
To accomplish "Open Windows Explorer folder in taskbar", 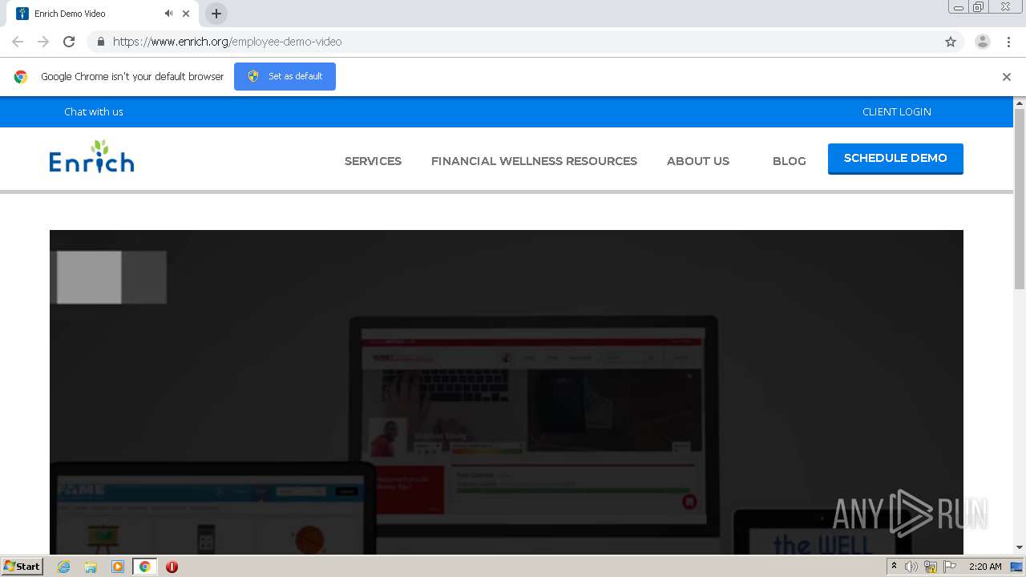I will click(x=91, y=567).
